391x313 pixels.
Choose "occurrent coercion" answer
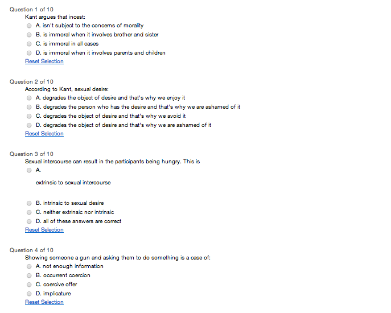tap(29, 275)
